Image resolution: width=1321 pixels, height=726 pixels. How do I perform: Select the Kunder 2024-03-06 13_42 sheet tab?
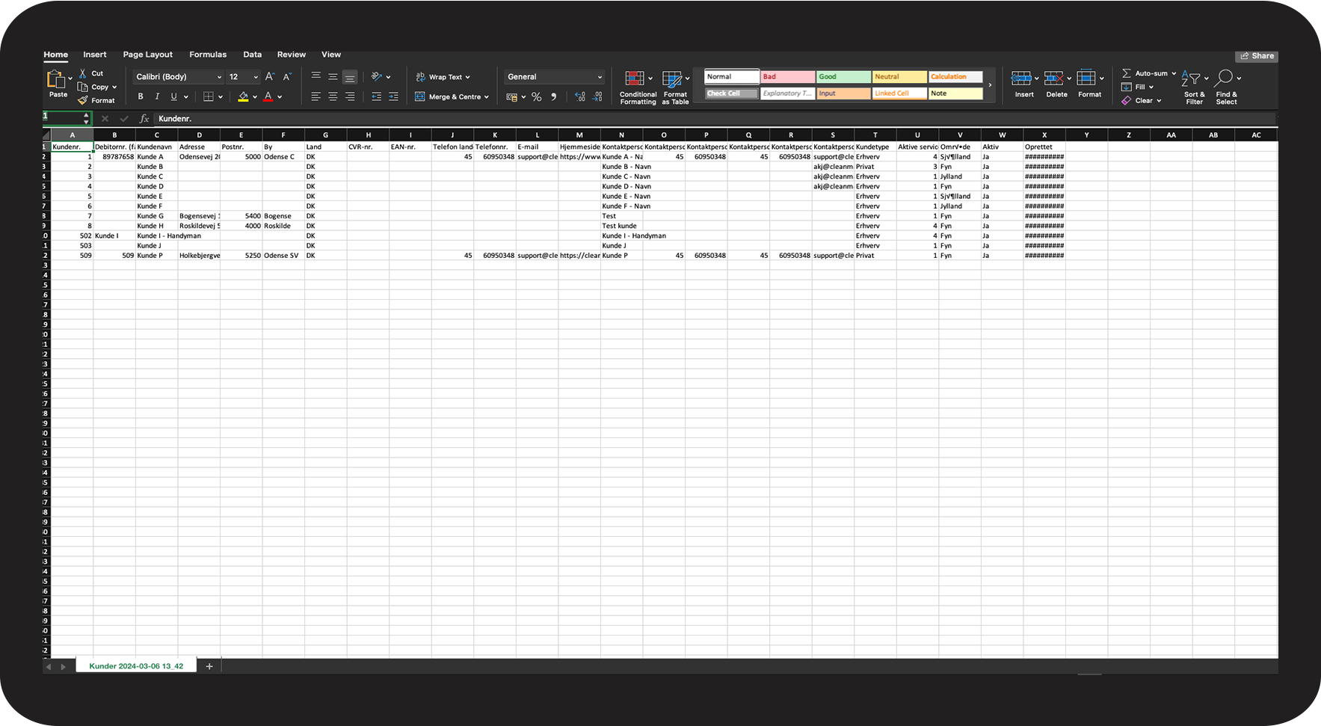pos(136,666)
